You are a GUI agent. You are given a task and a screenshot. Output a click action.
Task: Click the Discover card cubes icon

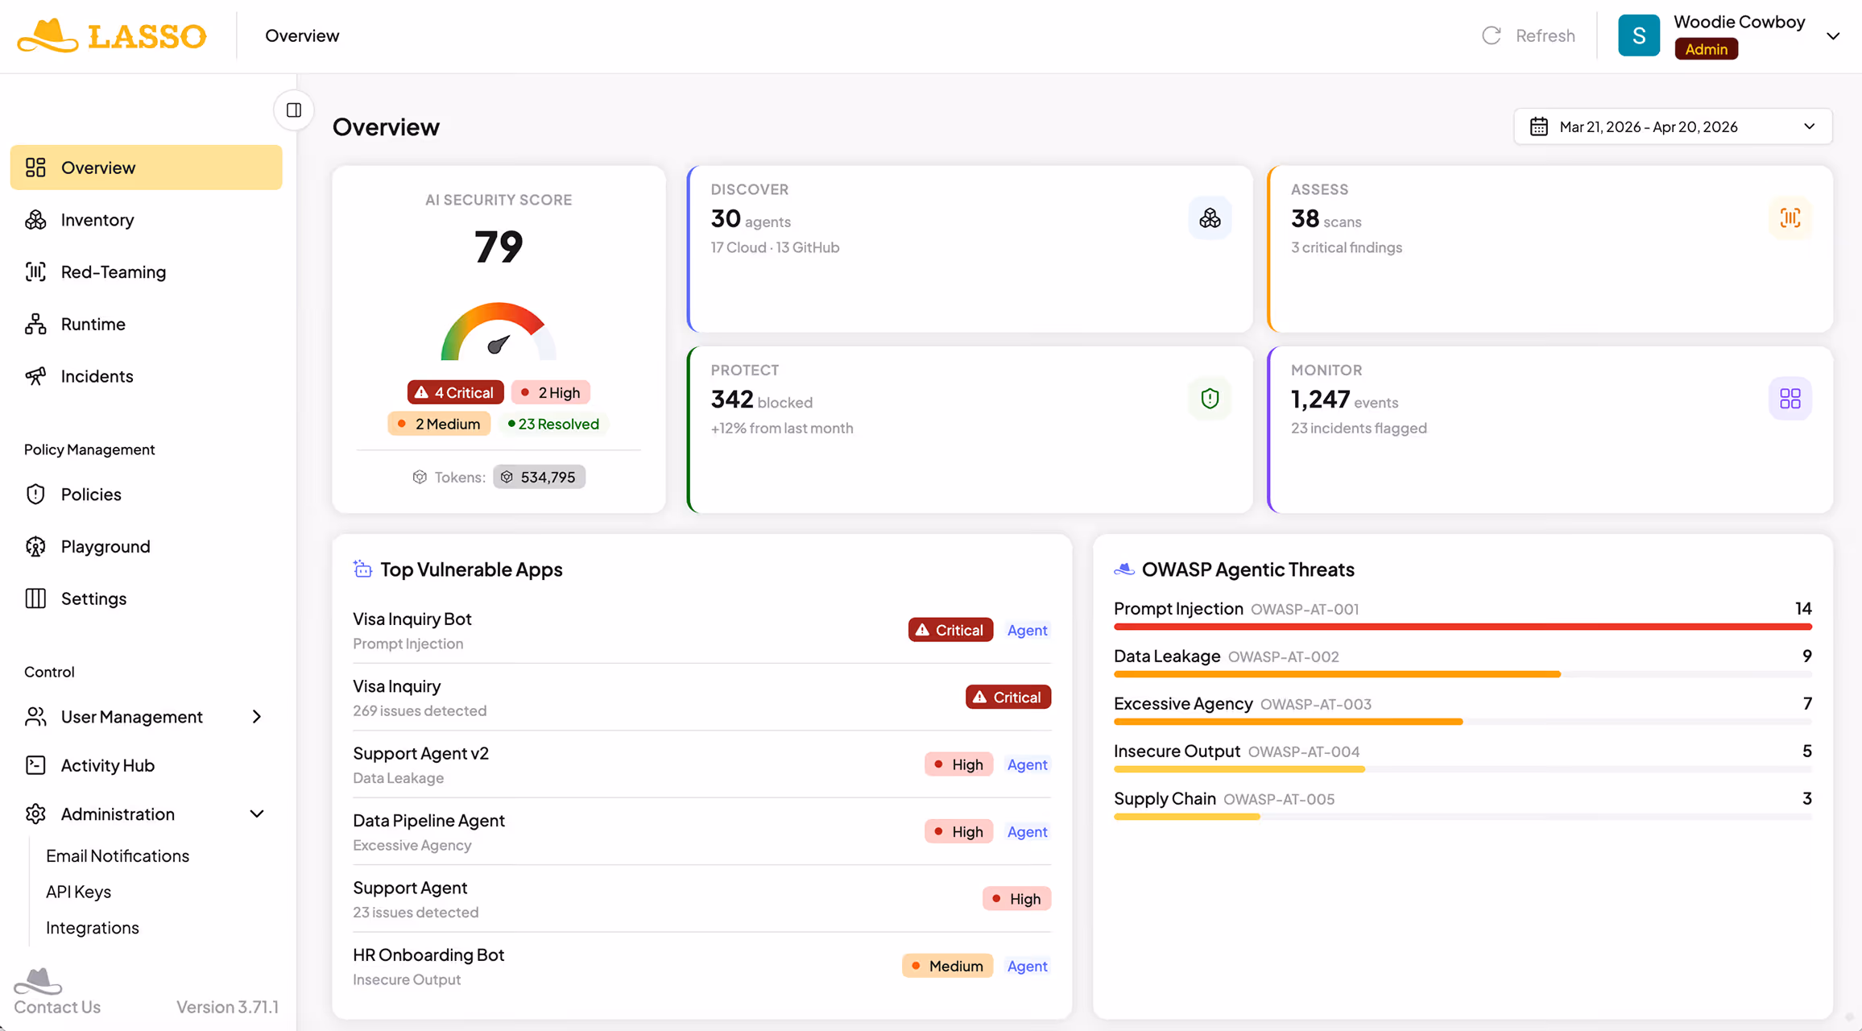(x=1210, y=217)
